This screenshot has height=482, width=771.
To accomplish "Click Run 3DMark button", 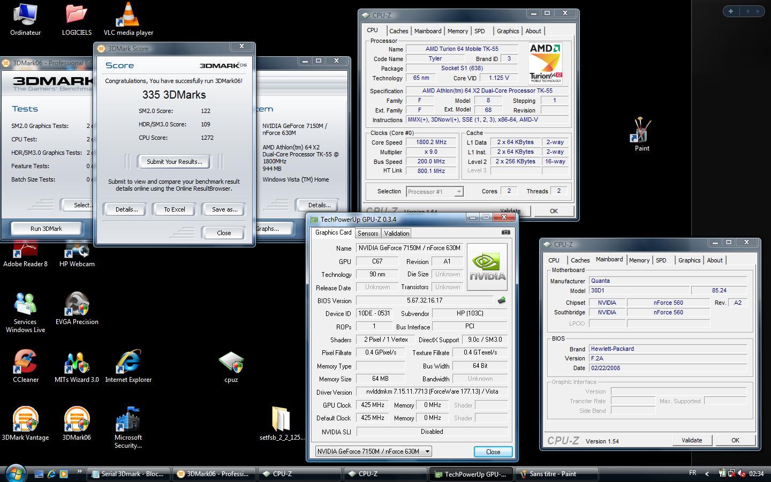I will [46, 229].
